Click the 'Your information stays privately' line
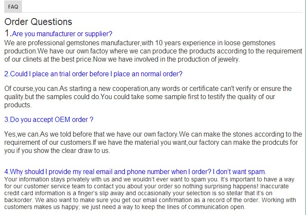Image resolution: width=306 pixels, height=215 pixels. click(149, 179)
